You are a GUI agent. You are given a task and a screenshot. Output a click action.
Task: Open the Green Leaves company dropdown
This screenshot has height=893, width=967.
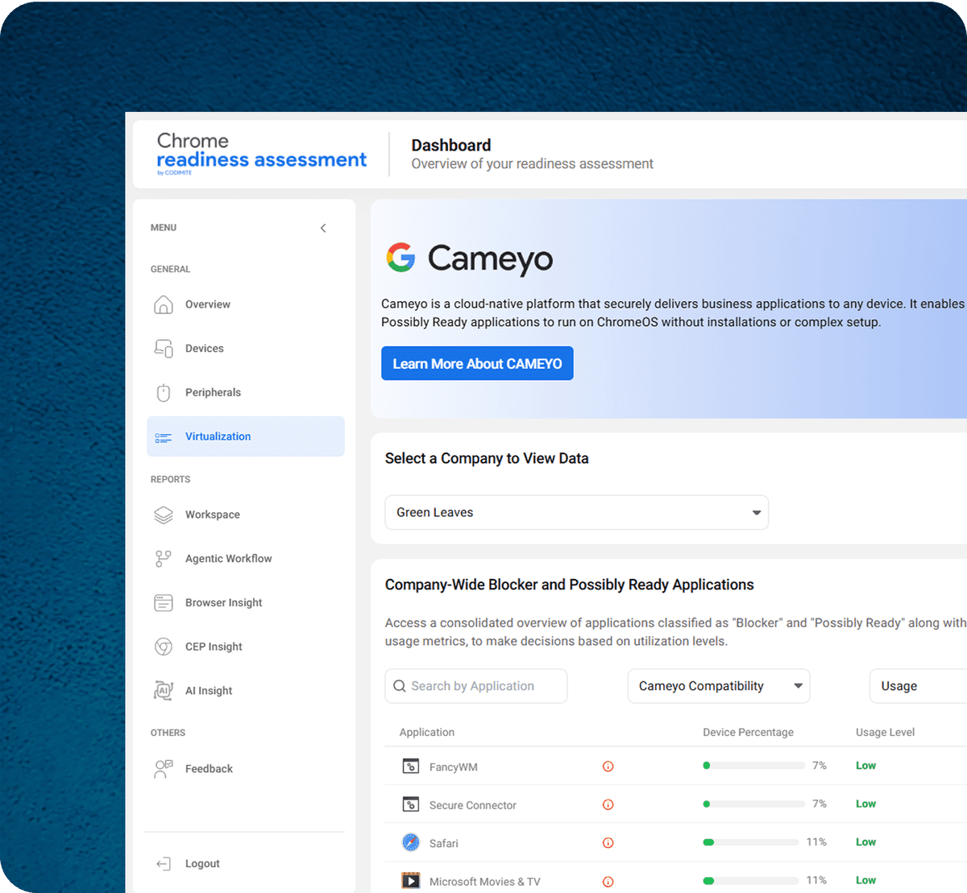pos(577,512)
